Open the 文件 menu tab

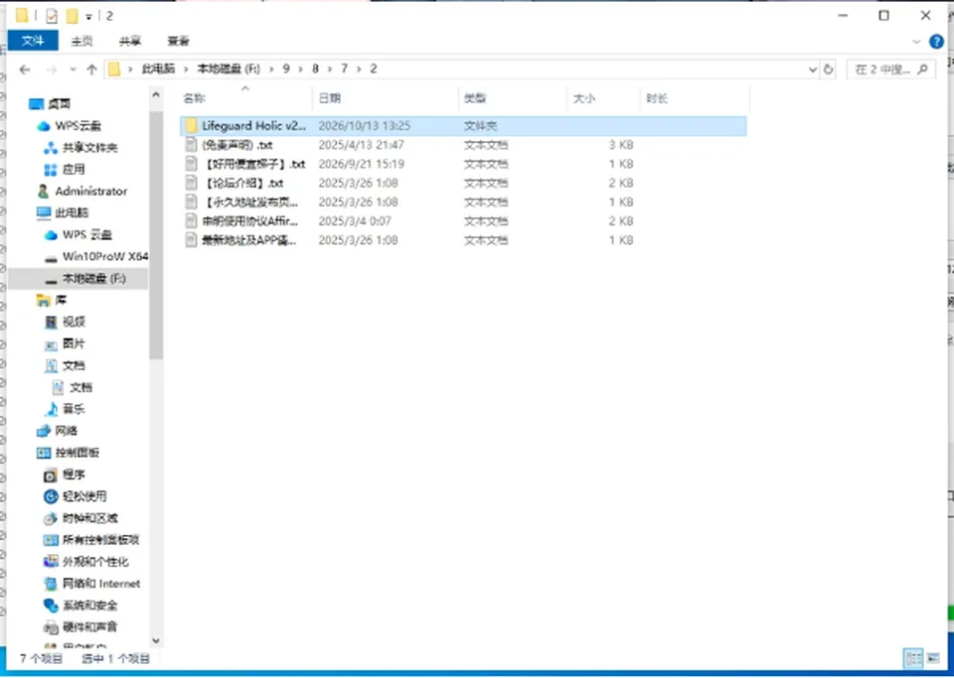click(33, 41)
